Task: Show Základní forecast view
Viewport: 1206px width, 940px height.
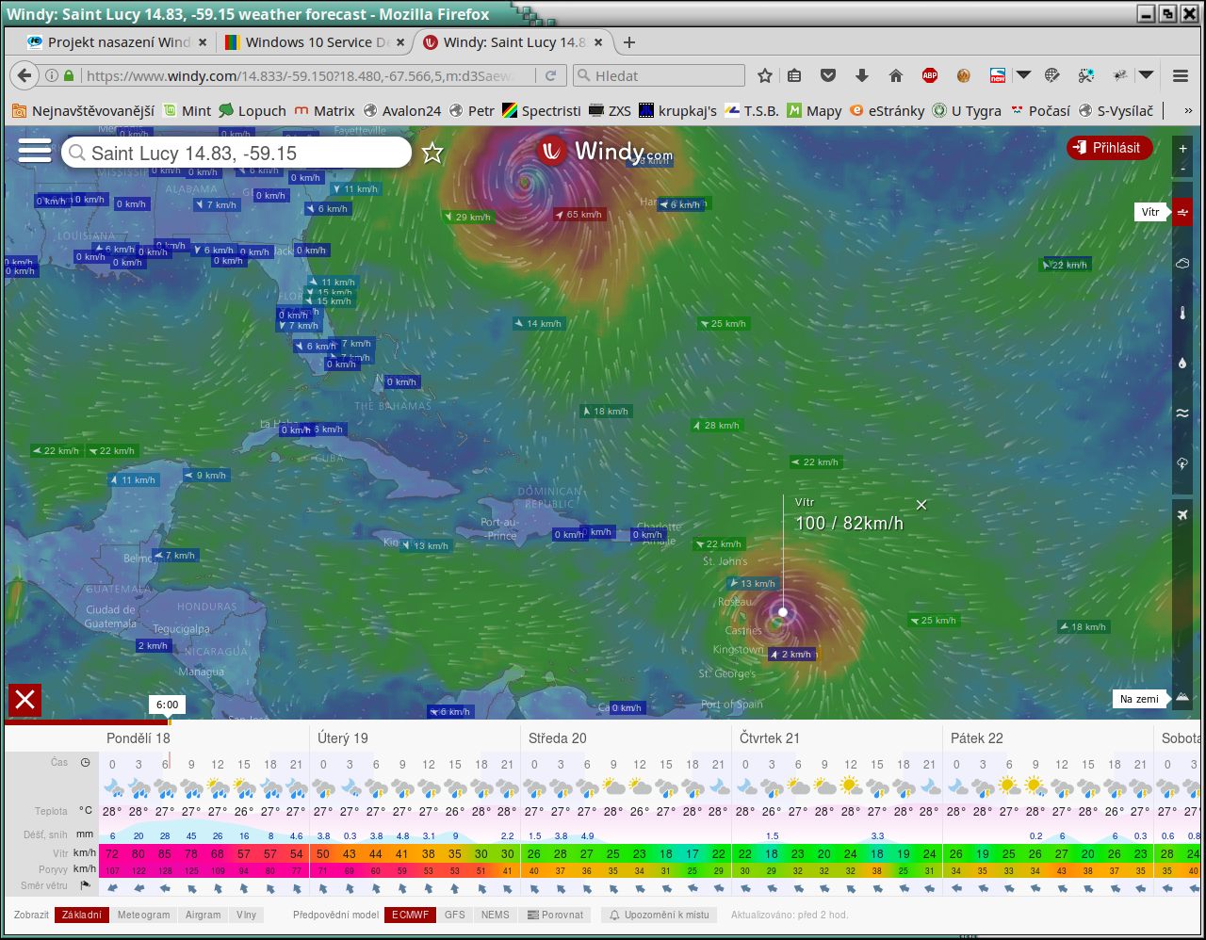Action: pos(82,914)
